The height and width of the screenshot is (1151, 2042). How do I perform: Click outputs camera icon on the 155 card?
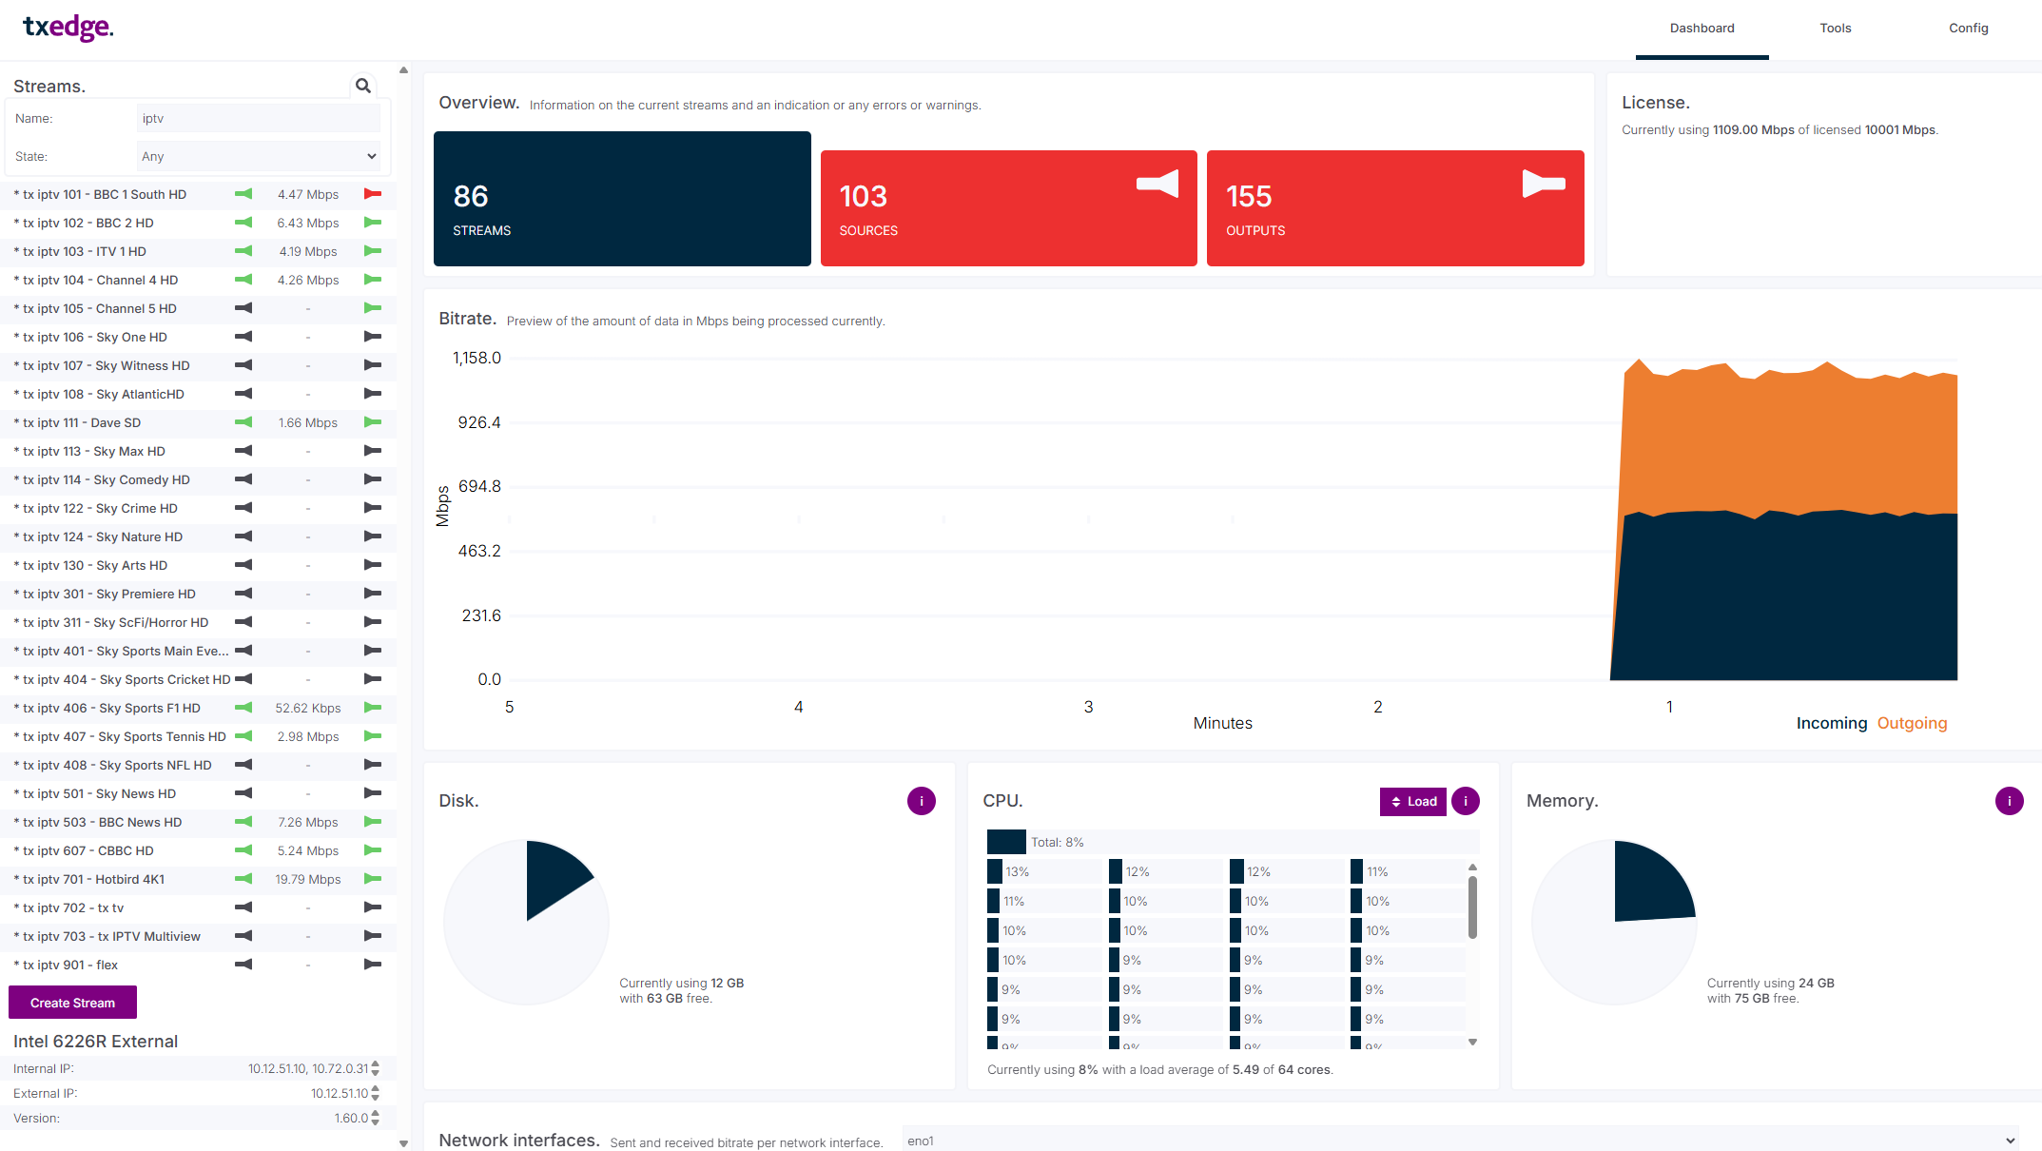click(1544, 184)
